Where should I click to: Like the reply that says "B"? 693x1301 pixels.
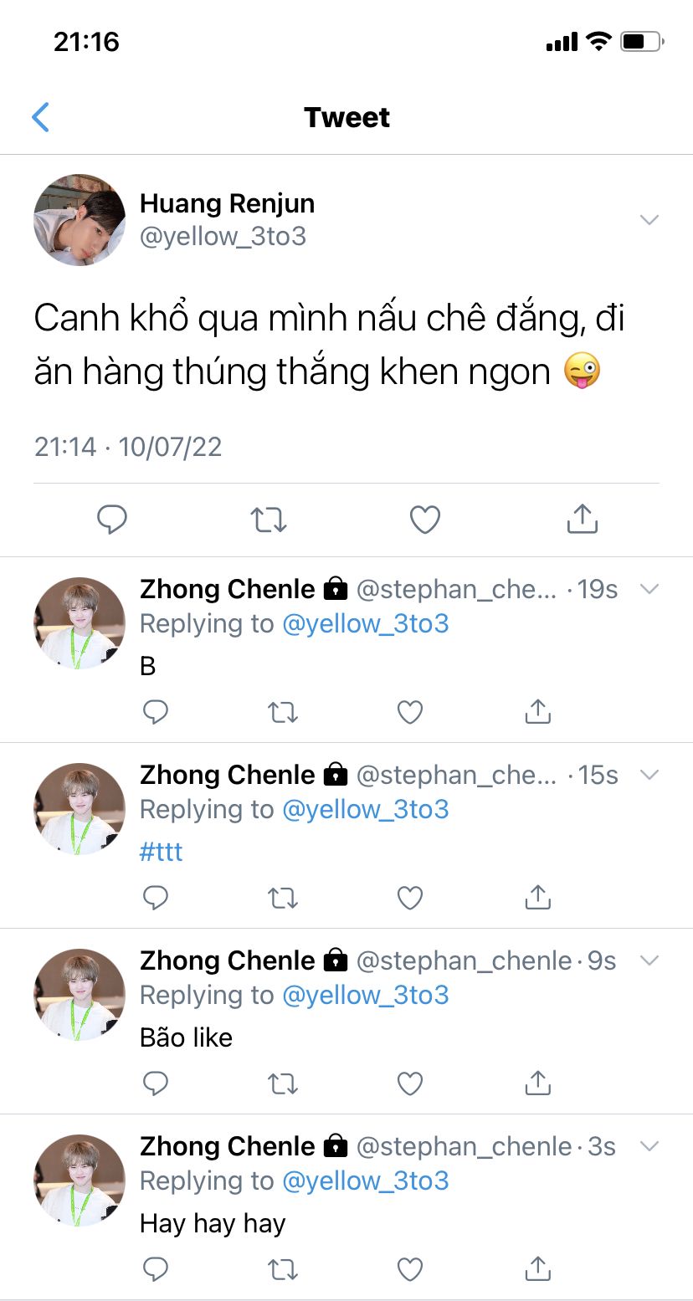pos(409,712)
